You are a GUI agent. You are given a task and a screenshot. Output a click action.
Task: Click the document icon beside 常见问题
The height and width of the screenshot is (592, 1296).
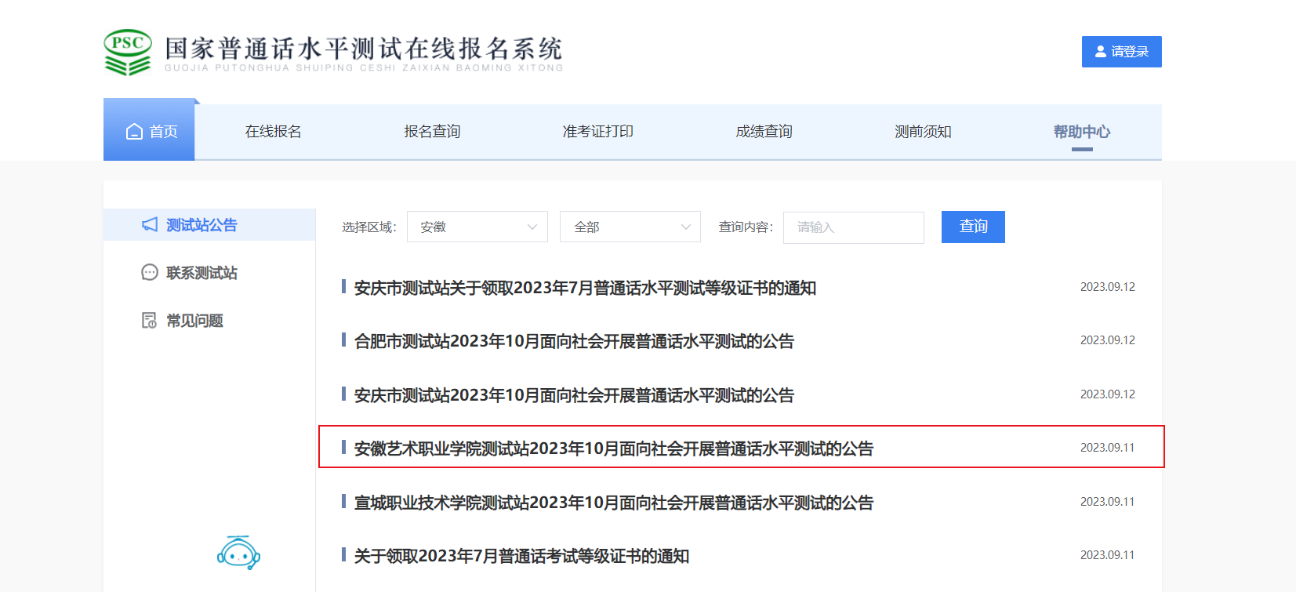(x=149, y=321)
